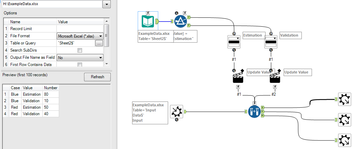Viewport: 353px width, 149px height.
Task: Toggle the Search SubDirs checkbox
Action: pyautogui.click(x=80, y=51)
